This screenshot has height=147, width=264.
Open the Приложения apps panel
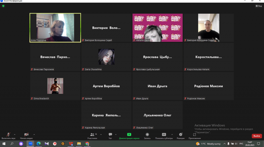coord(194,135)
